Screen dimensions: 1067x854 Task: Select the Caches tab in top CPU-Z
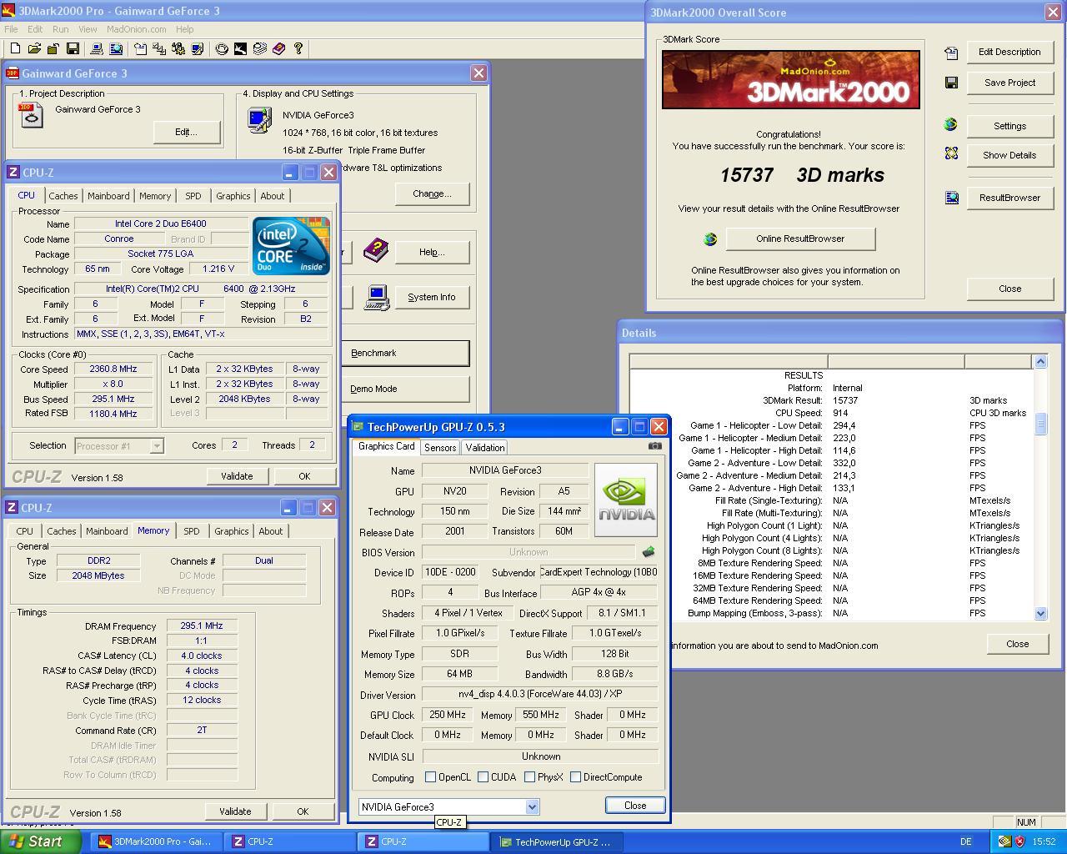tap(63, 196)
